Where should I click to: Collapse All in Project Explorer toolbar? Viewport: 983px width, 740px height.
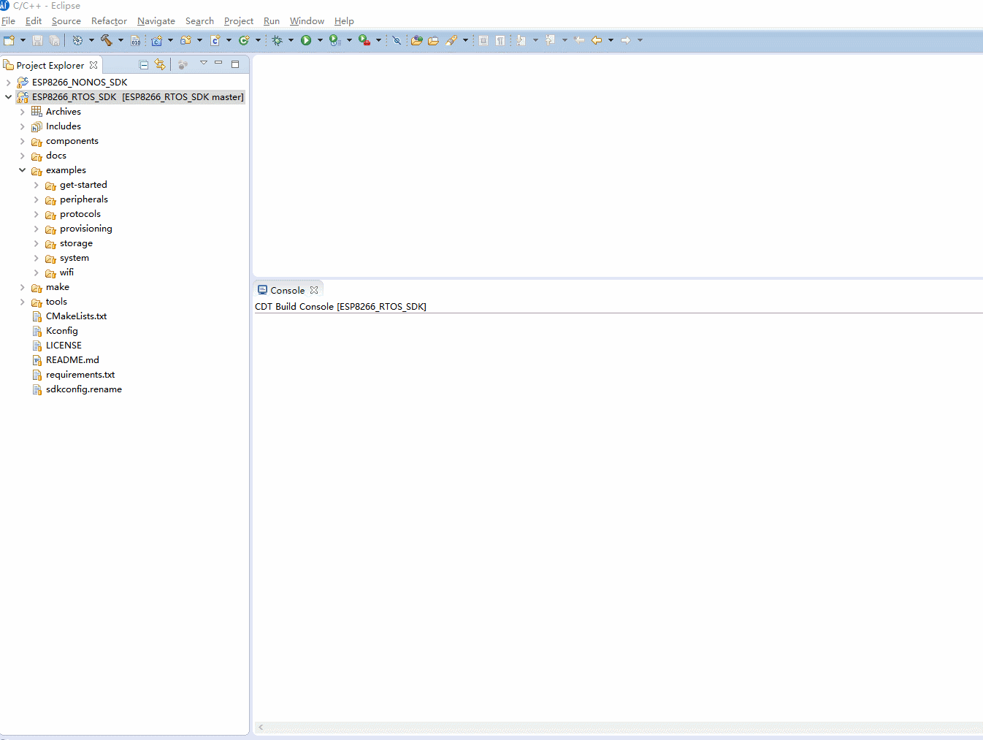144,64
